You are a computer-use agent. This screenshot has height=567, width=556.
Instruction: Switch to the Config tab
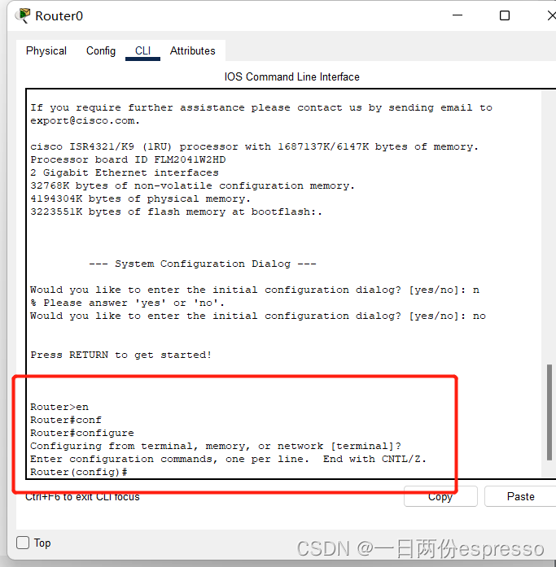[x=101, y=51]
